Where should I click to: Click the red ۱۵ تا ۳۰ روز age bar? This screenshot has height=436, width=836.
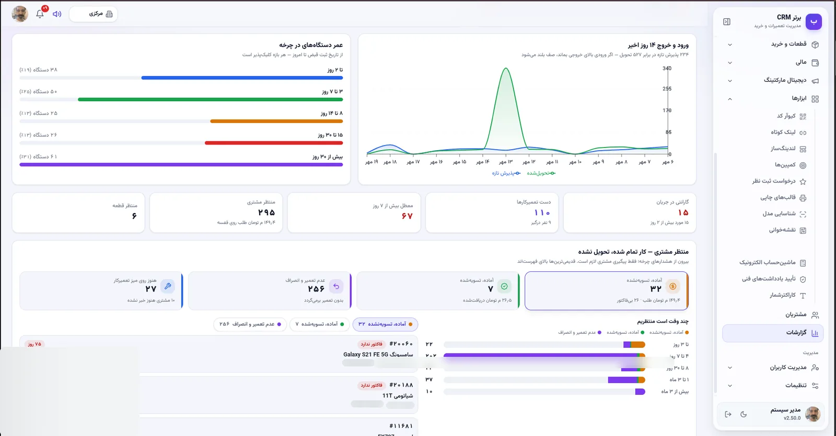(274, 143)
